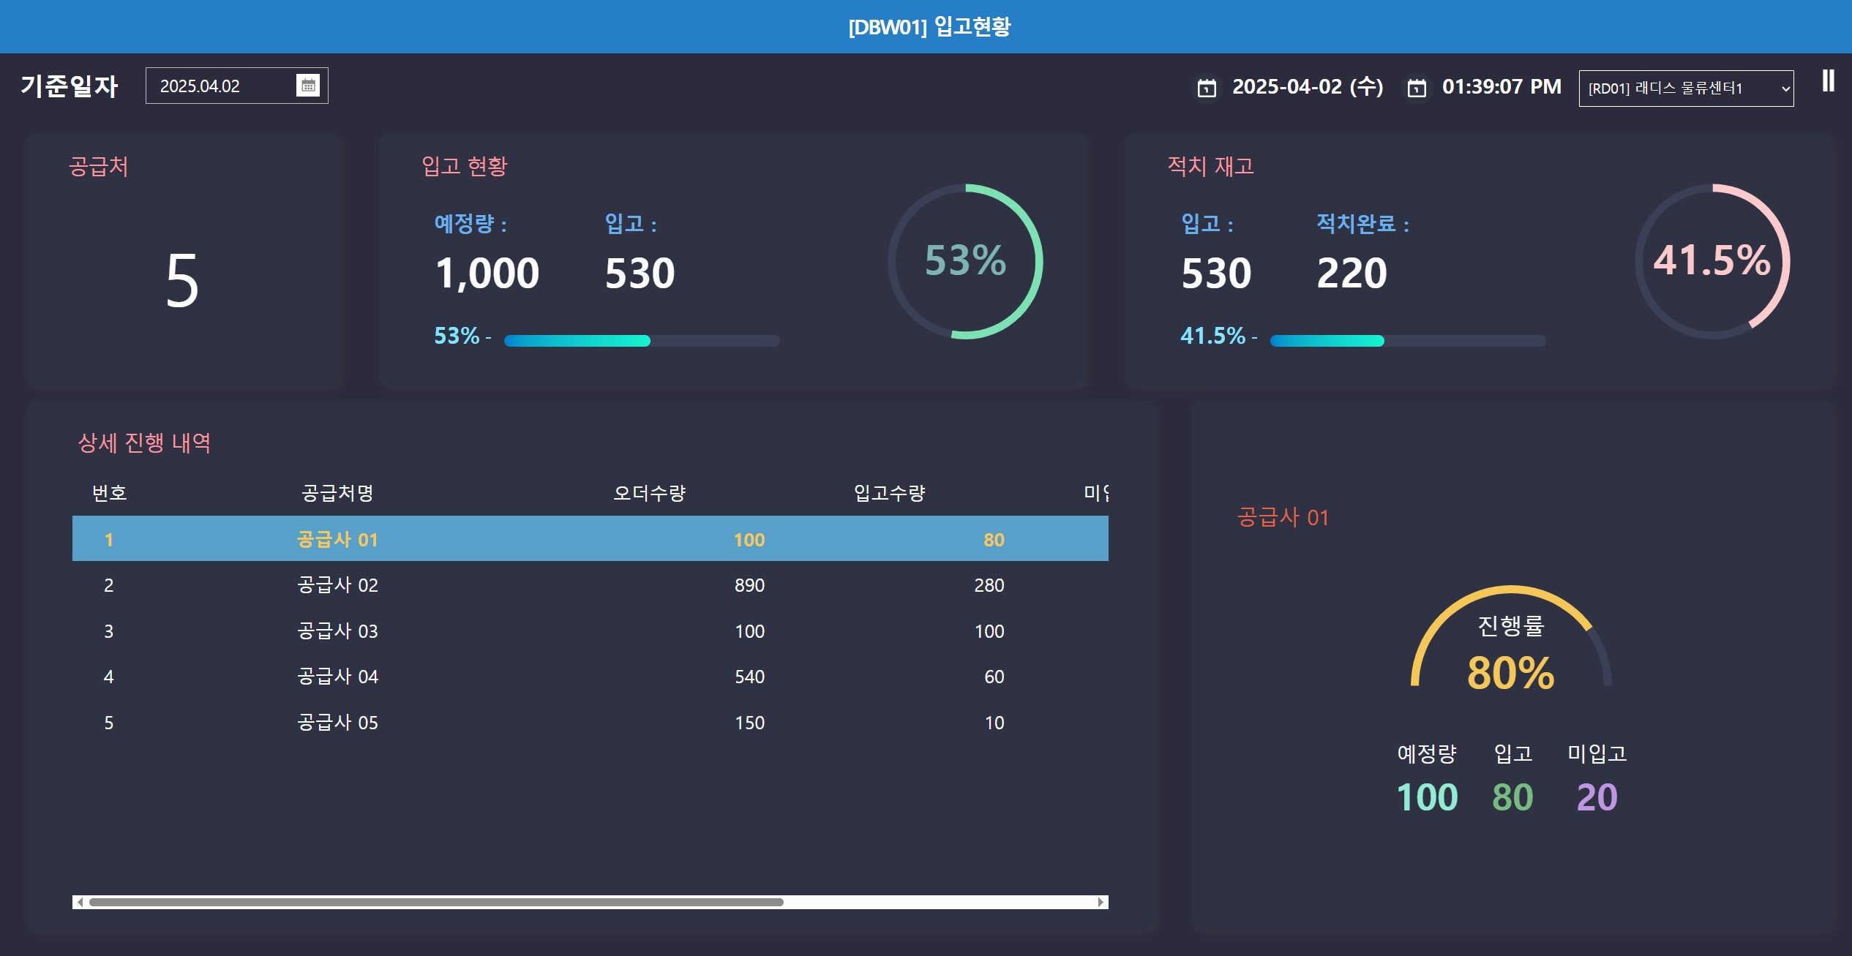Click the right arrow of horizontal scrollbar
This screenshot has width=1852, height=956.
(x=1101, y=902)
